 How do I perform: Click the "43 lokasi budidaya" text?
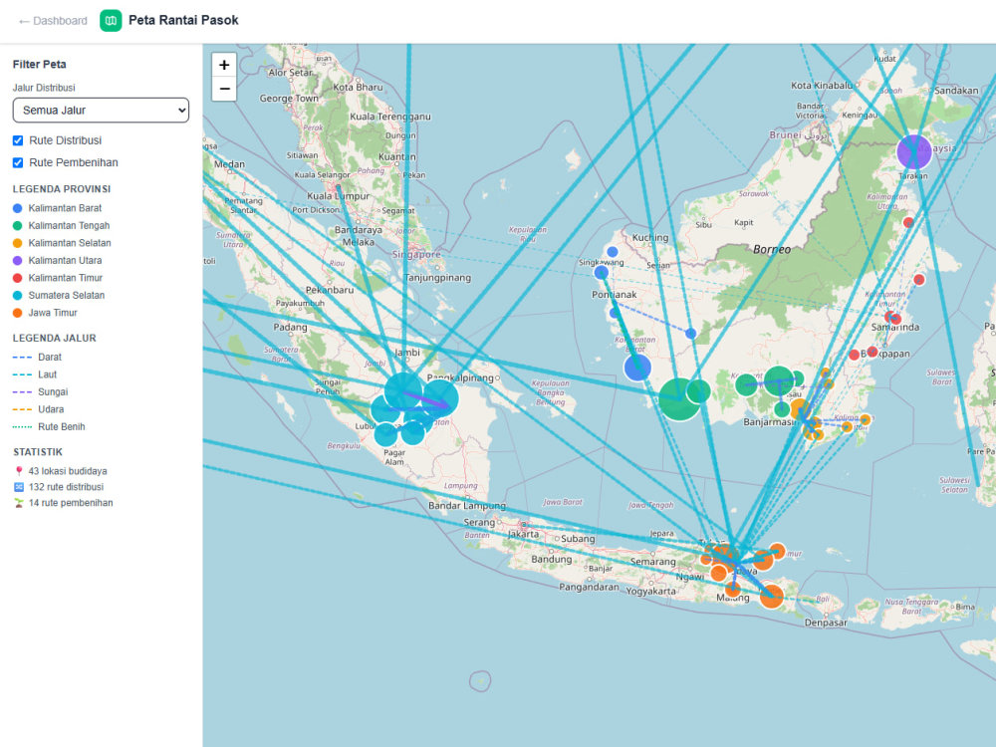(68, 471)
